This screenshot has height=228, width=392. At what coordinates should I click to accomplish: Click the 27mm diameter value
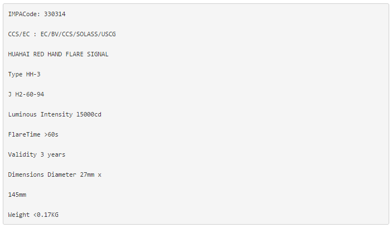point(87,174)
